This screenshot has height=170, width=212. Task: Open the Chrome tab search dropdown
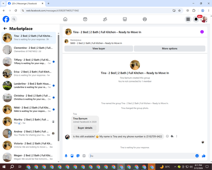3,3
